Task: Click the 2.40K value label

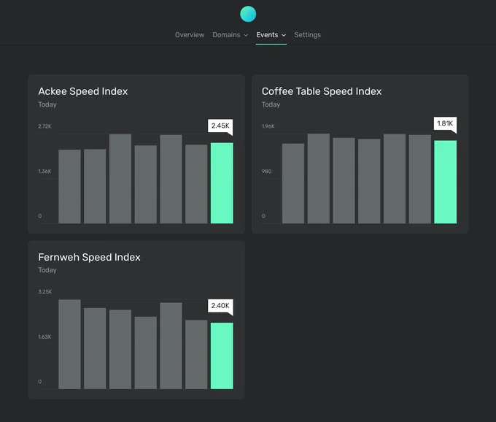Action: (220, 305)
